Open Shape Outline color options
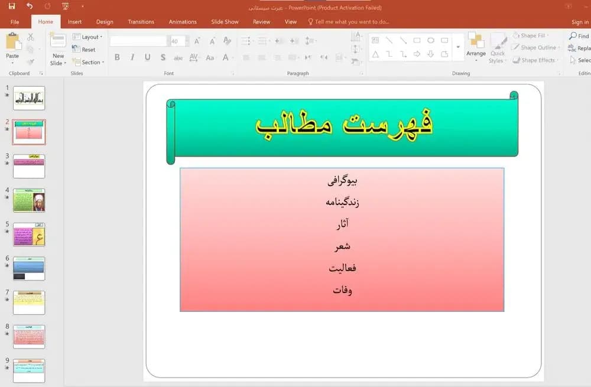The image size is (591, 387). (x=535, y=47)
